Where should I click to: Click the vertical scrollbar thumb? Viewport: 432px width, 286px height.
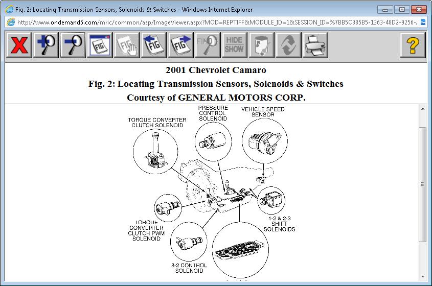(422, 184)
